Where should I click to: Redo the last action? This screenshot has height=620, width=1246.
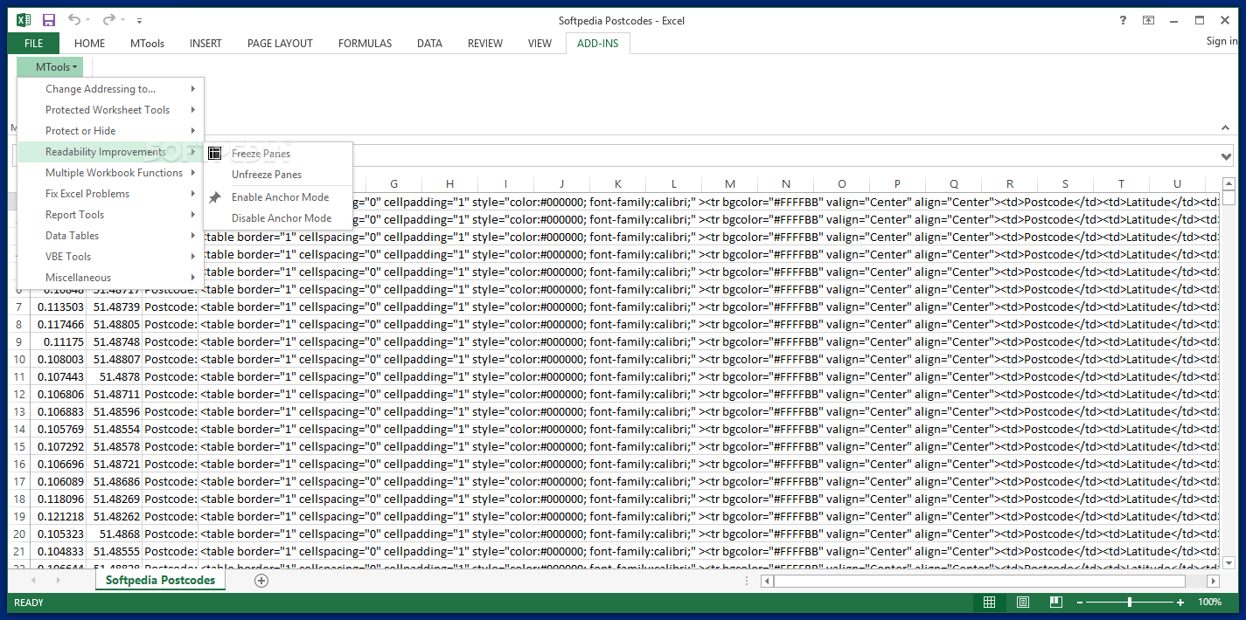coord(108,19)
